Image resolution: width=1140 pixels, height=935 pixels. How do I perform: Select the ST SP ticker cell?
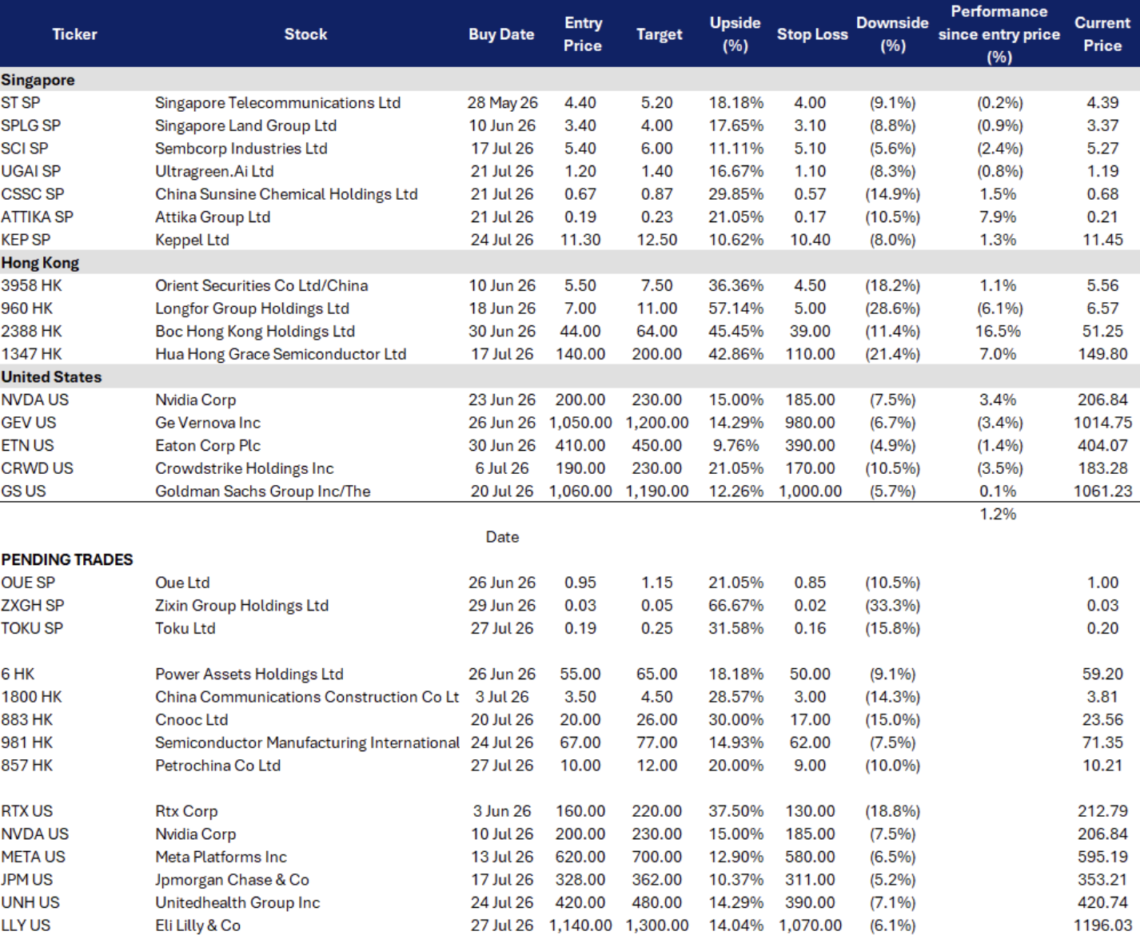tap(21, 103)
